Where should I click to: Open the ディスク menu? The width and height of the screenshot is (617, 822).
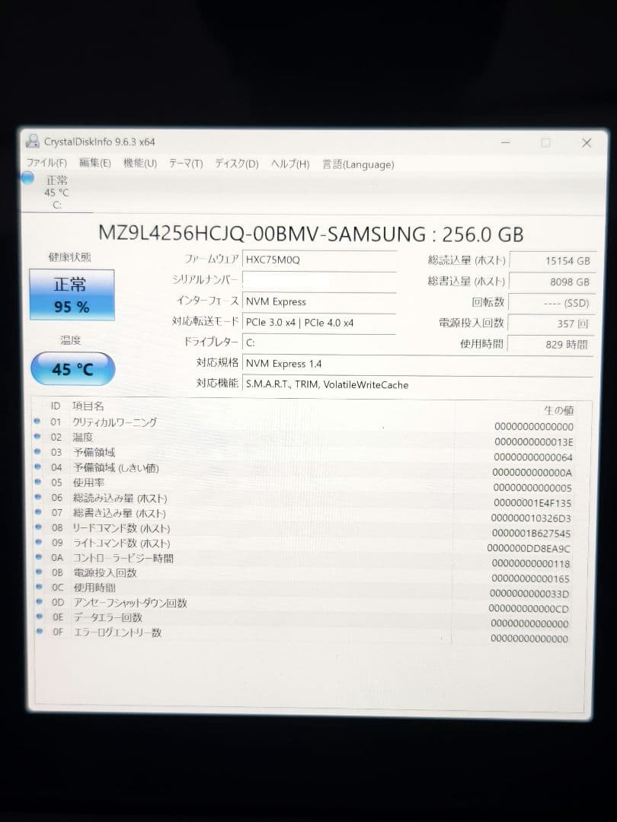235,164
